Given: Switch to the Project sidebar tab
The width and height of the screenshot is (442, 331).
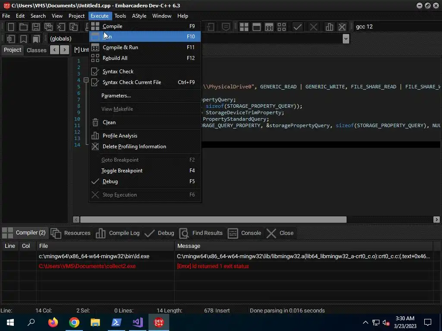Looking at the screenshot, I should tap(13, 50).
